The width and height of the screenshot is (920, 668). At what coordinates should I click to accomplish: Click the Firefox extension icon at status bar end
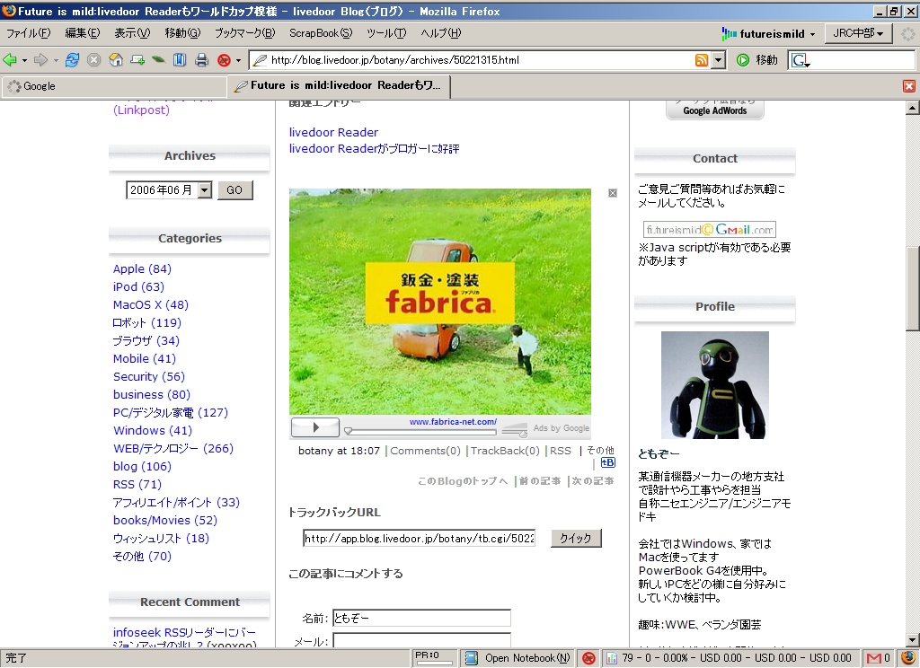tap(907, 657)
